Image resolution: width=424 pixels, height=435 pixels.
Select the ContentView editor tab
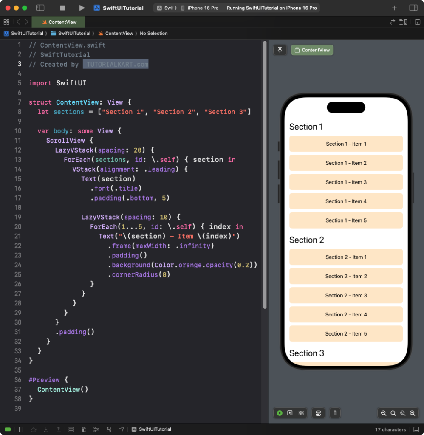tap(58, 22)
